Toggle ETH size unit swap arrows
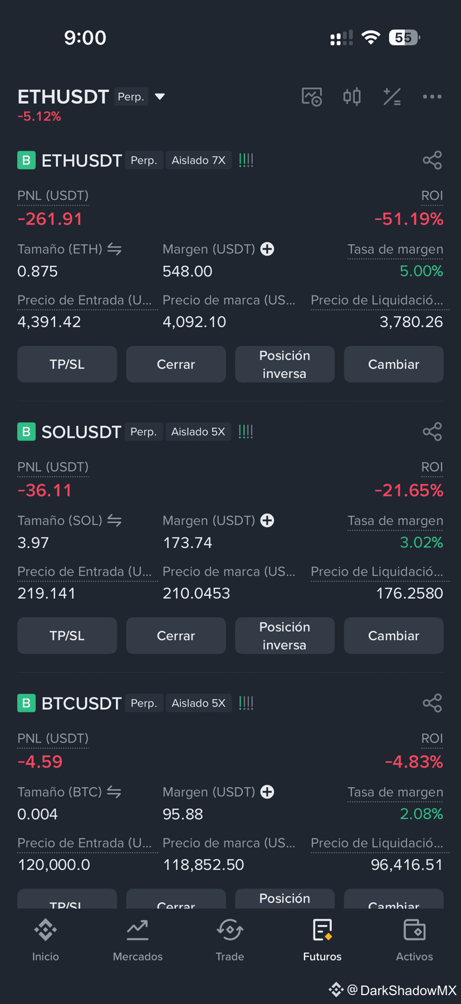This screenshot has height=1004, width=461. [114, 249]
